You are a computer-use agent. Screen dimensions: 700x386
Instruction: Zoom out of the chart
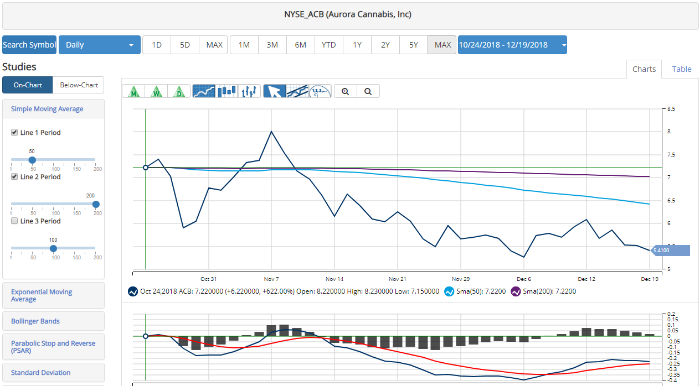click(368, 91)
